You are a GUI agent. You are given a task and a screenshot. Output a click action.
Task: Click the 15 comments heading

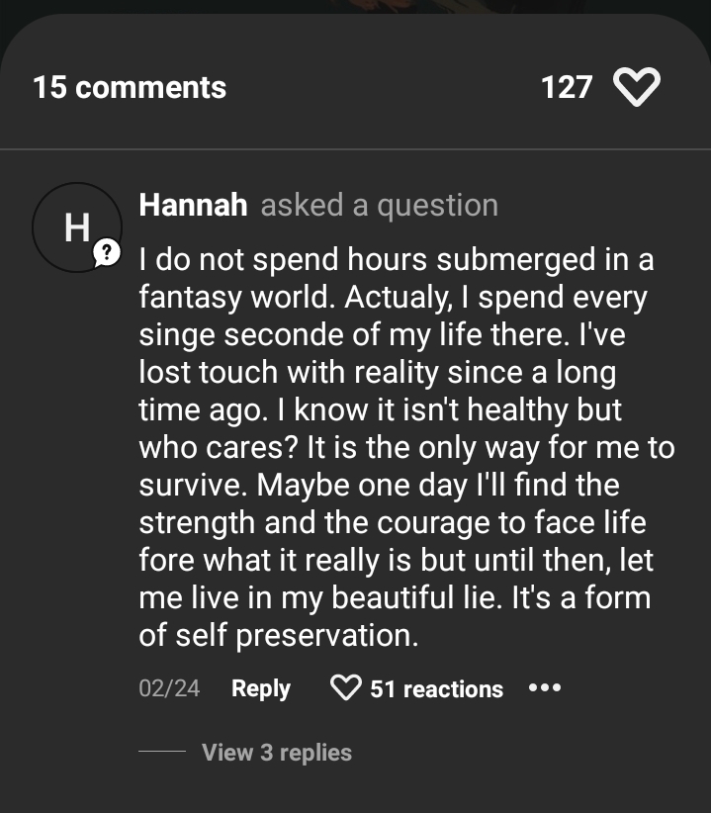(x=130, y=88)
